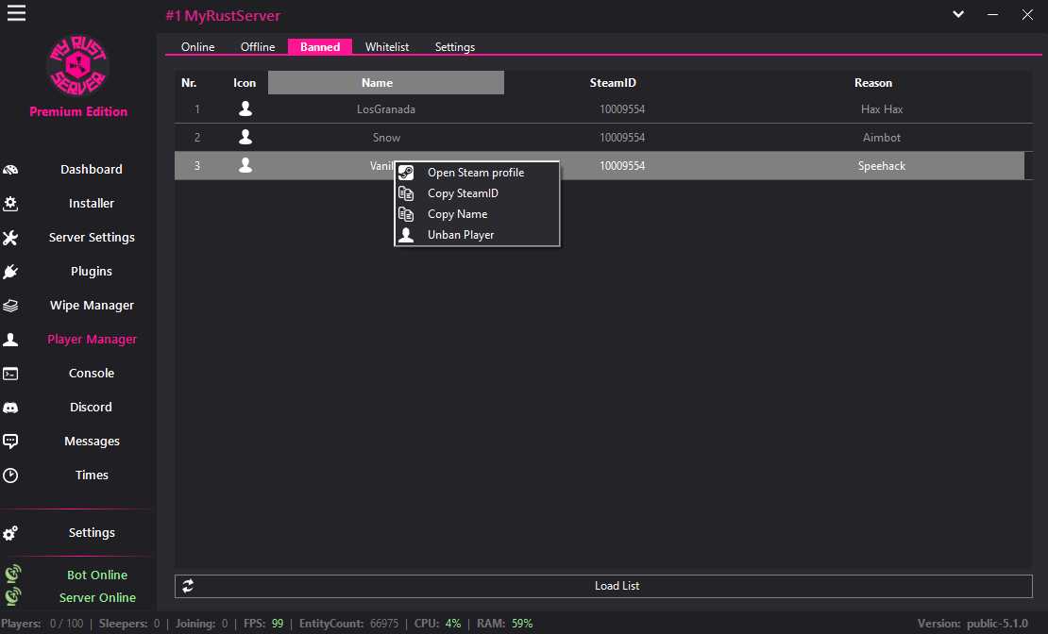The width and height of the screenshot is (1048, 634).
Task: Click the Wipe Manager layers icon
Action: [10, 306]
